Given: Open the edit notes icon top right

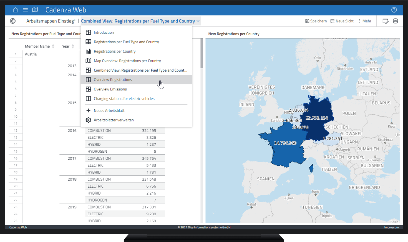Looking at the screenshot, I should (x=385, y=21).
